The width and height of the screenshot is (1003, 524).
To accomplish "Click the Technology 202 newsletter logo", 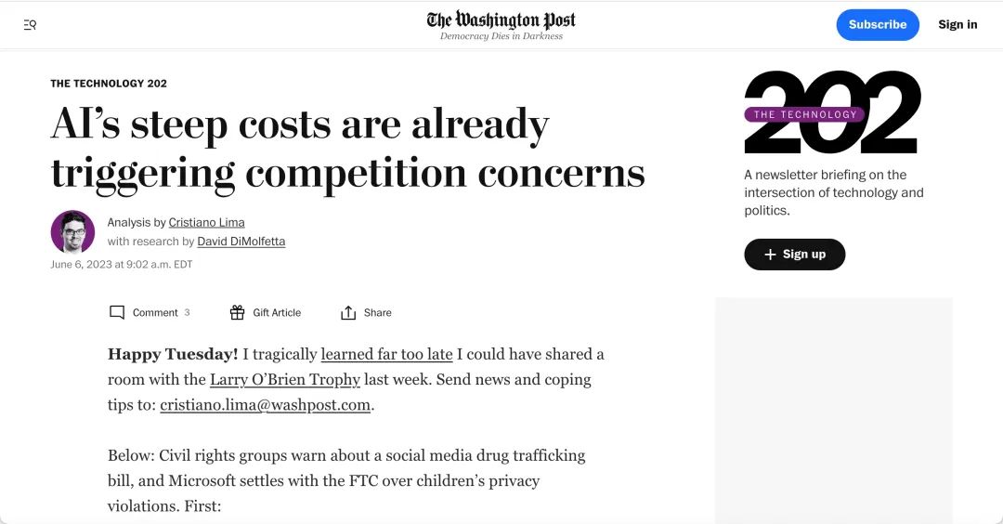I will 832,112.
